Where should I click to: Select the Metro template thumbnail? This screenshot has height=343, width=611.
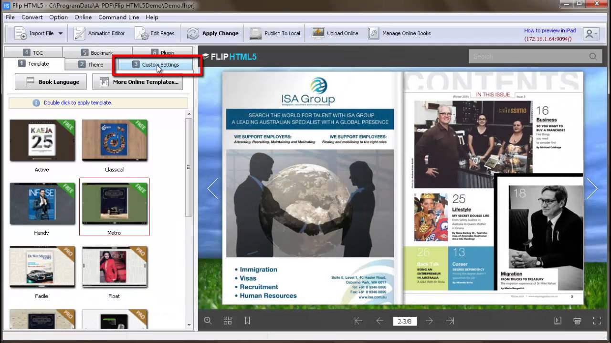[115, 203]
